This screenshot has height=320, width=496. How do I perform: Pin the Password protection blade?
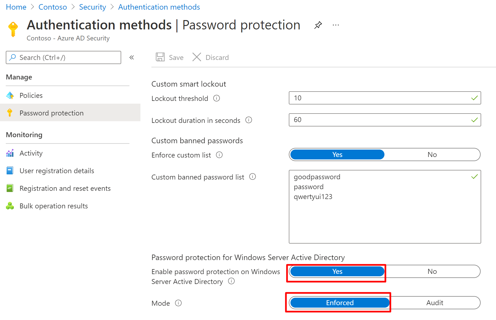pyautogui.click(x=318, y=25)
